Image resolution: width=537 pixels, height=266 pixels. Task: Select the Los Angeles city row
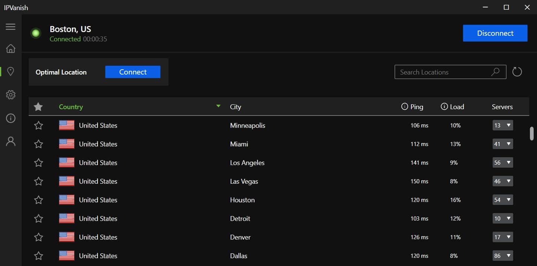[279, 162]
